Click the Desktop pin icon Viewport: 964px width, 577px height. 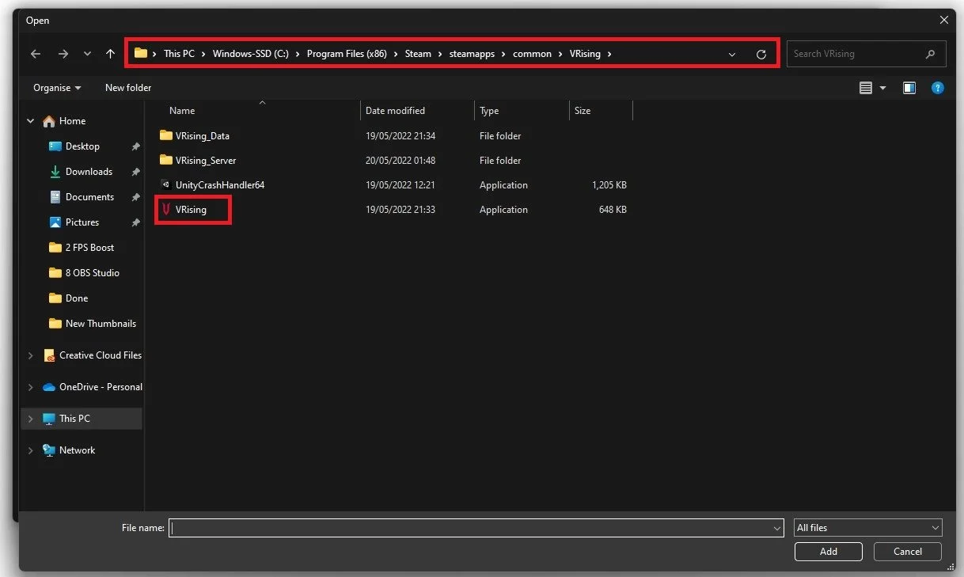[x=135, y=147]
